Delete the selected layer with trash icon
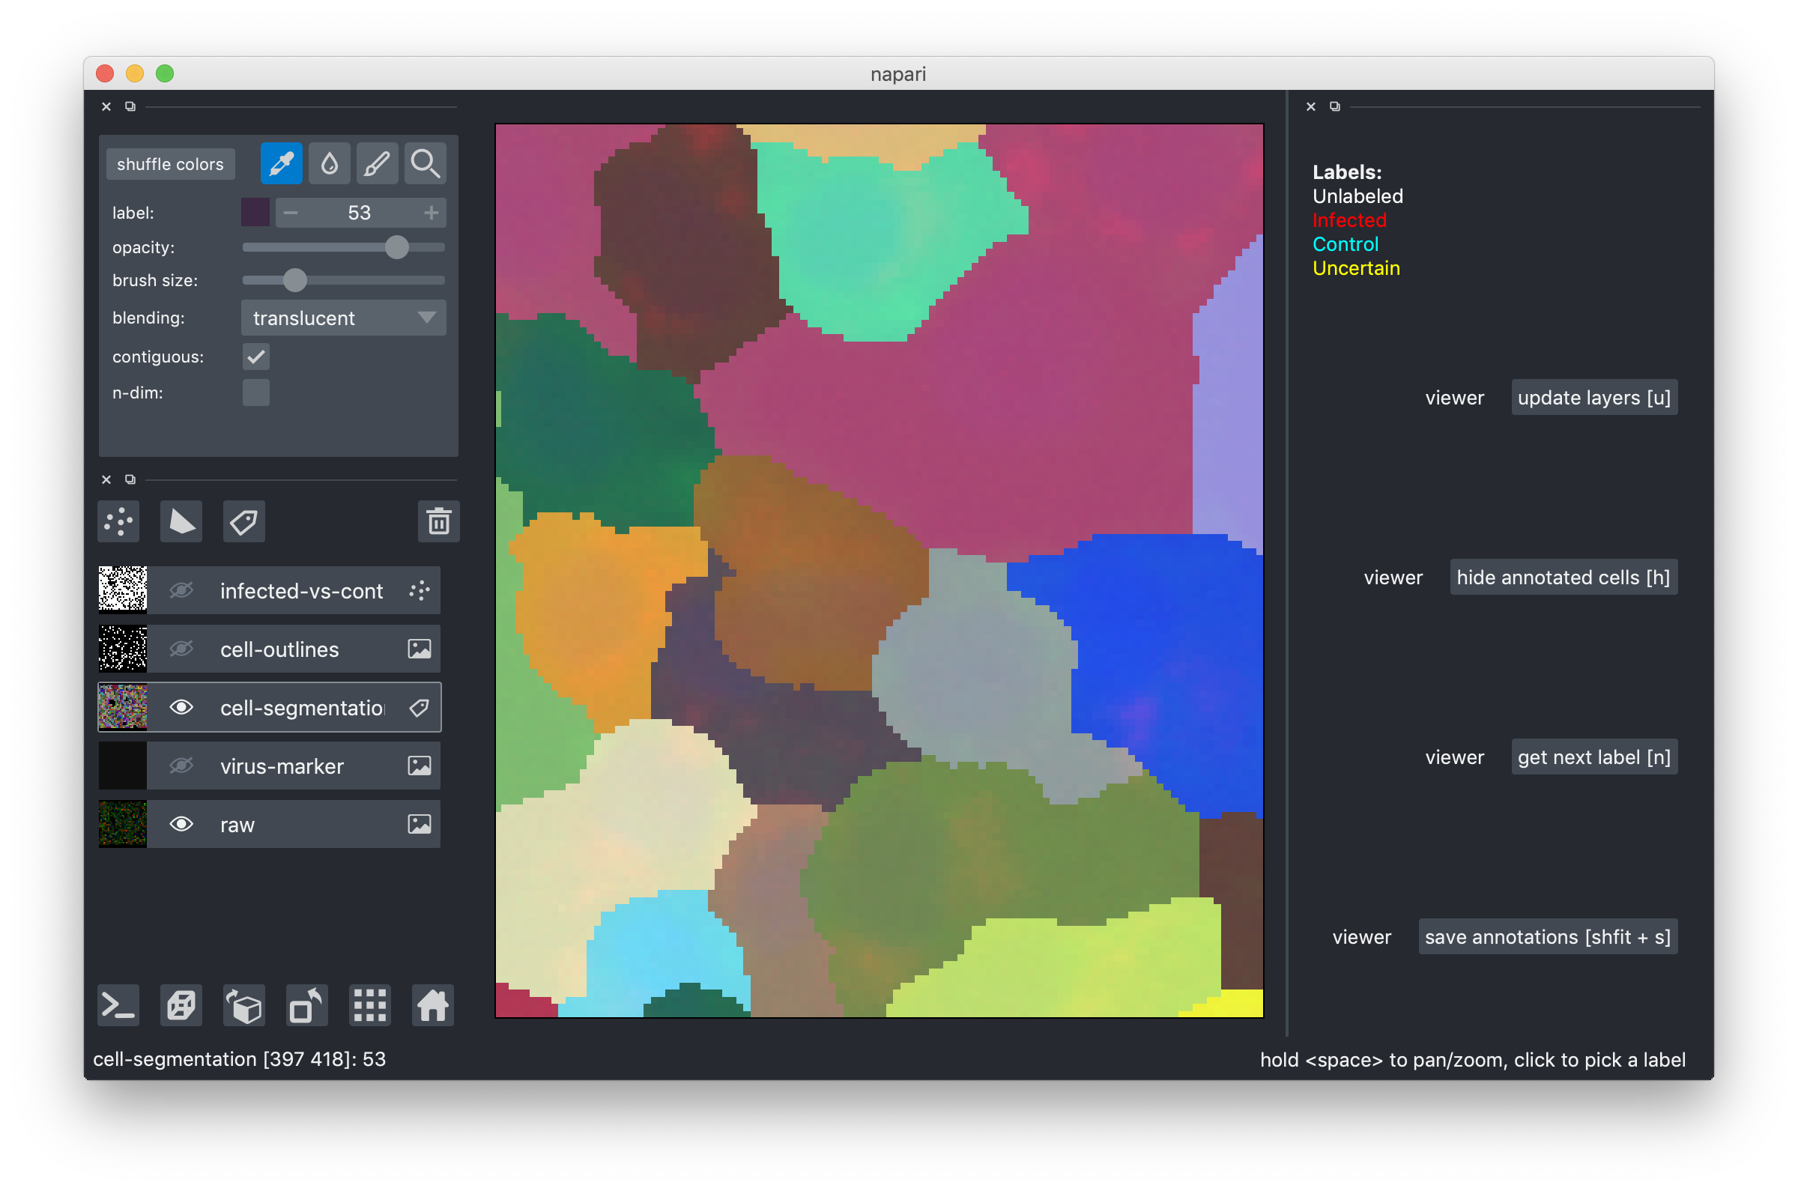1798x1191 pixels. (438, 521)
